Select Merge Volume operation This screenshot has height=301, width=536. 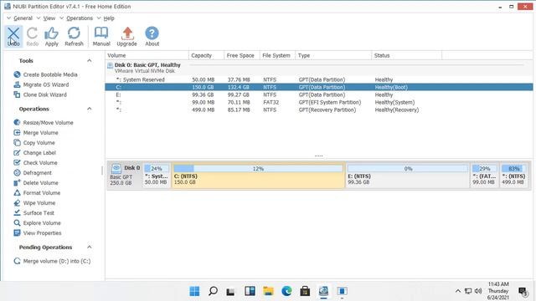click(x=36, y=132)
